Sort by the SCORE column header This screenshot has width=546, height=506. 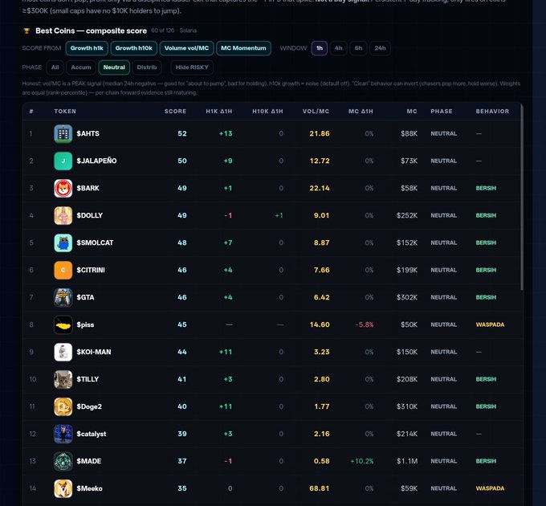pyautogui.click(x=175, y=112)
